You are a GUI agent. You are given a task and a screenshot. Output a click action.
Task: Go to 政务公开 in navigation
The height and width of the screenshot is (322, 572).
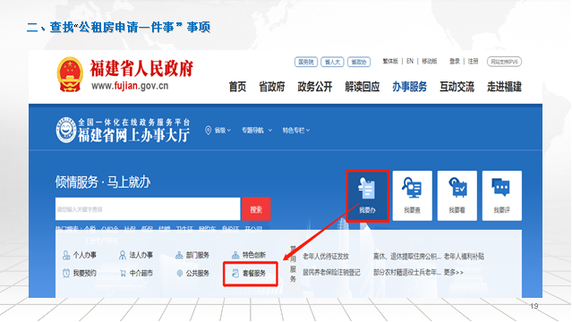click(315, 87)
